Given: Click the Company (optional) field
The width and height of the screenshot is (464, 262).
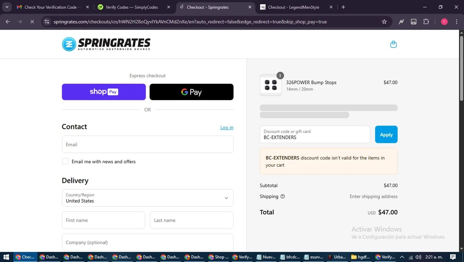Looking at the screenshot, I should (148, 242).
